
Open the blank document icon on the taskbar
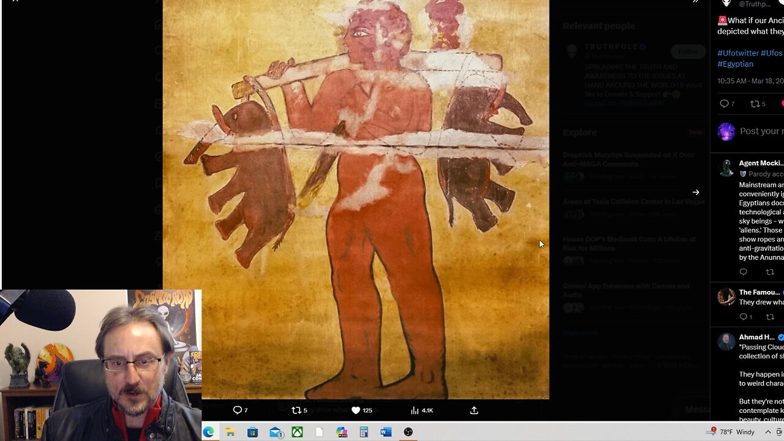(x=319, y=432)
